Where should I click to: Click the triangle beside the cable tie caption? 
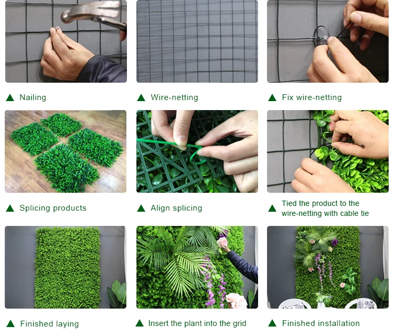272,209
